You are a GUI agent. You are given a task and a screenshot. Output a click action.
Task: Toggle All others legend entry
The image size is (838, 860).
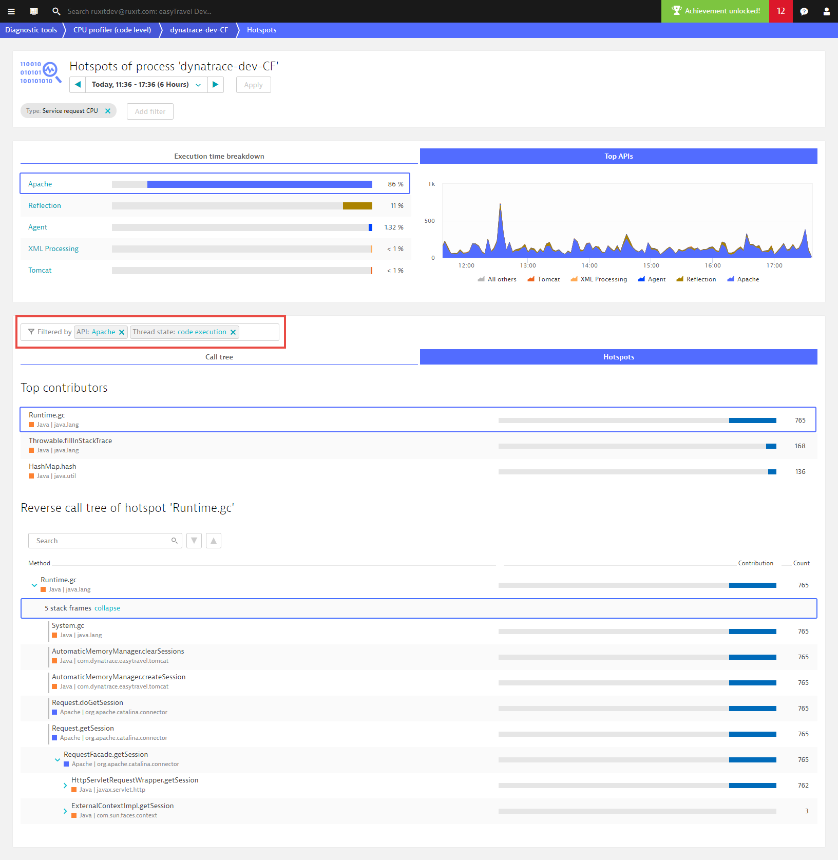pyautogui.click(x=497, y=279)
